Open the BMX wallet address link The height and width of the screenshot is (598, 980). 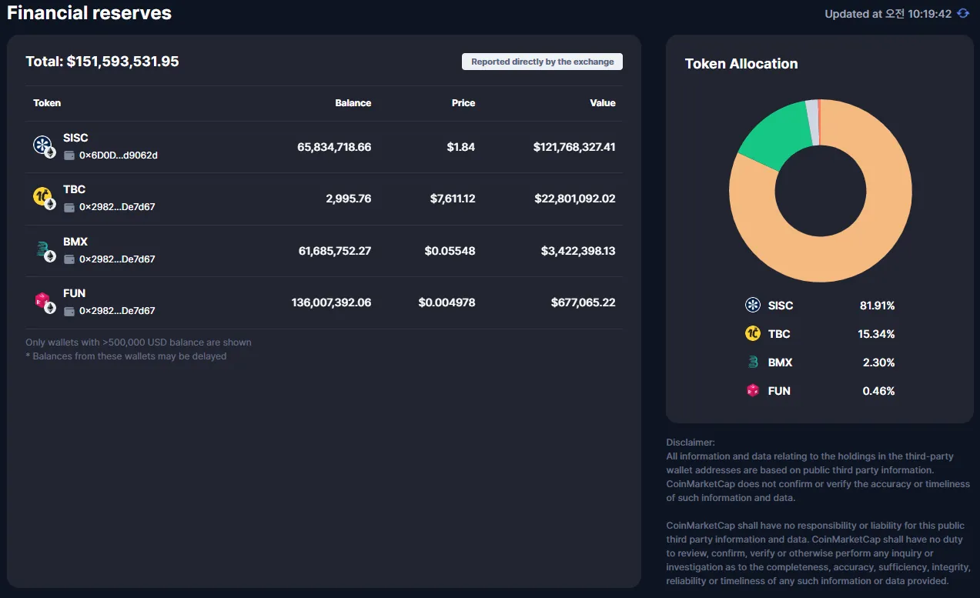117,259
